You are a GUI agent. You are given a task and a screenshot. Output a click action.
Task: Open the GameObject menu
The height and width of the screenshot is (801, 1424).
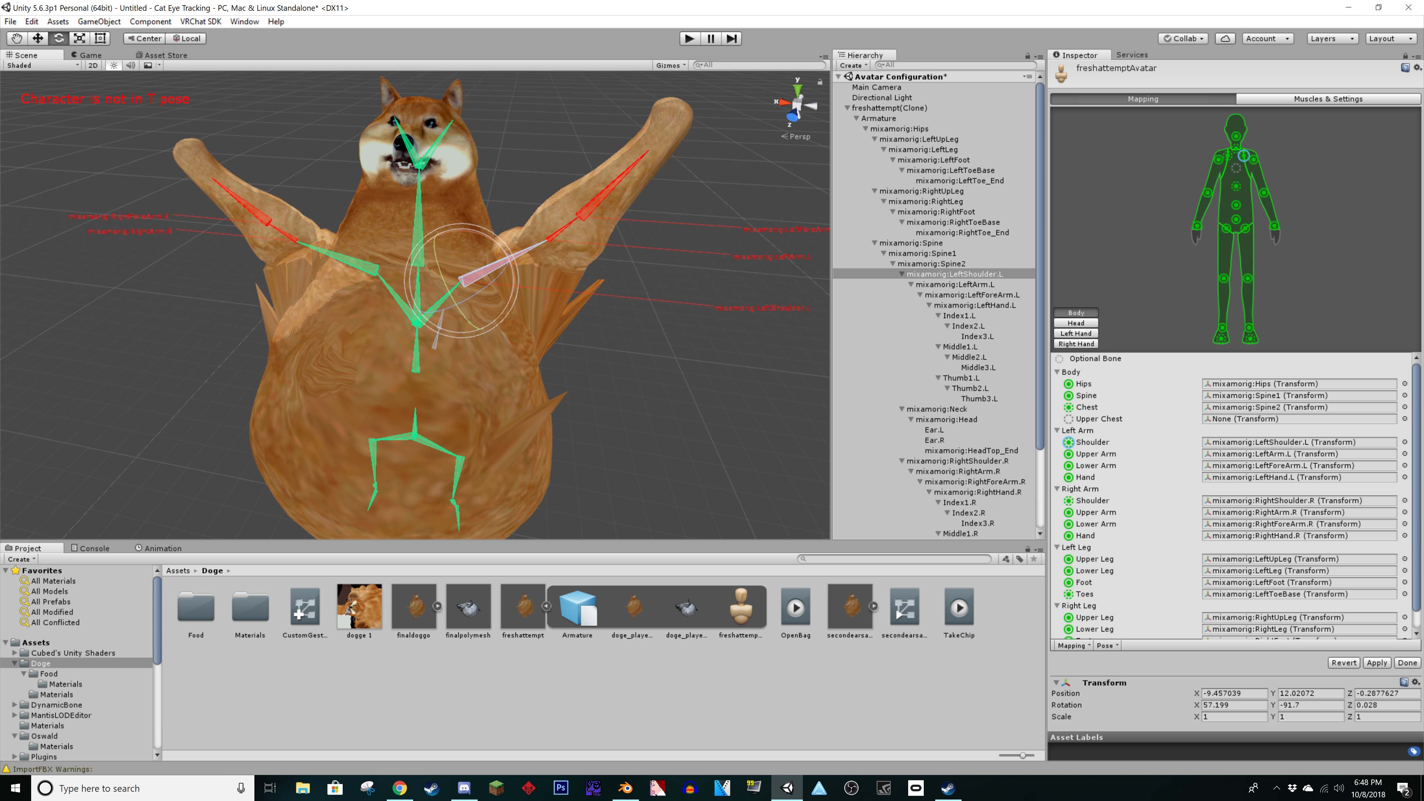coord(99,22)
